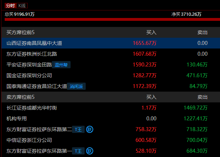Click the T王 tag on 拉萨东环路第一 row
This screenshot has width=220, height=157.
pyautogui.click(x=78, y=151)
